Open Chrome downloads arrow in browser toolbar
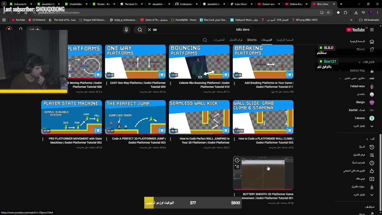This screenshot has height=215, width=382. pyautogui.click(x=356, y=13)
